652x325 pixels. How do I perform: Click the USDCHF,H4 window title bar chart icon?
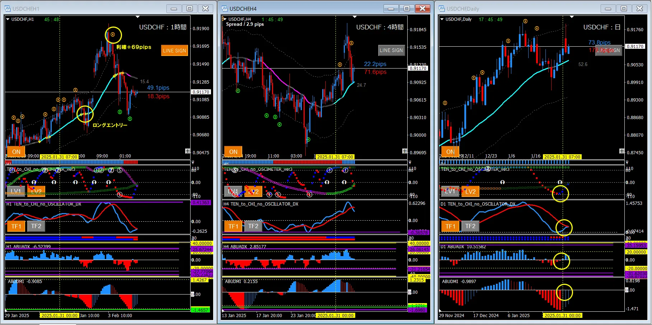(x=225, y=9)
